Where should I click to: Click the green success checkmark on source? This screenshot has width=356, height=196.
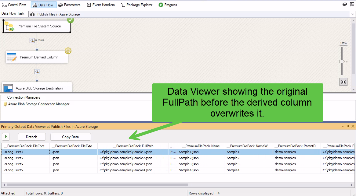click(x=71, y=20)
